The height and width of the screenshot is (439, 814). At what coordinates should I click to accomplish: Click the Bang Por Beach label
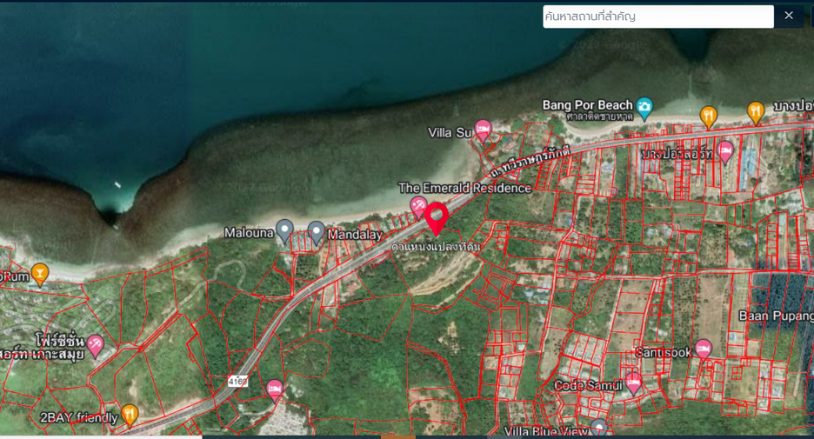point(588,105)
